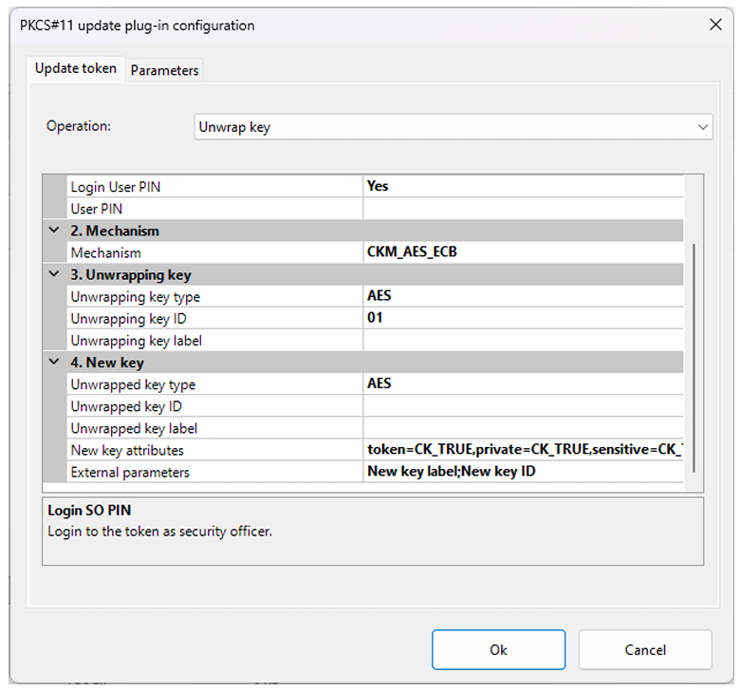Close the PKCS#11 configuration dialog
The image size is (740, 691).
coord(715,25)
